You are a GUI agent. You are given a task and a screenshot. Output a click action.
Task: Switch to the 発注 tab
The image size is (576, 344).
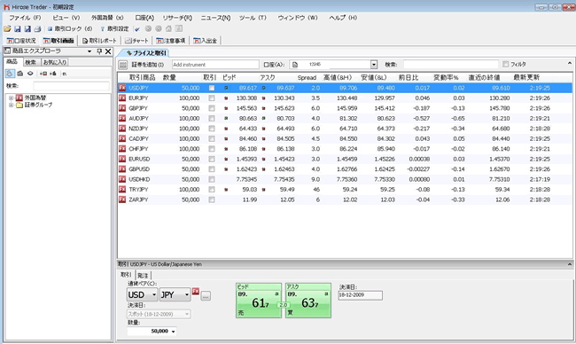pyautogui.click(x=143, y=275)
